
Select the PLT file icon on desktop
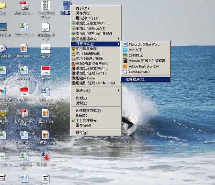(46, 27)
